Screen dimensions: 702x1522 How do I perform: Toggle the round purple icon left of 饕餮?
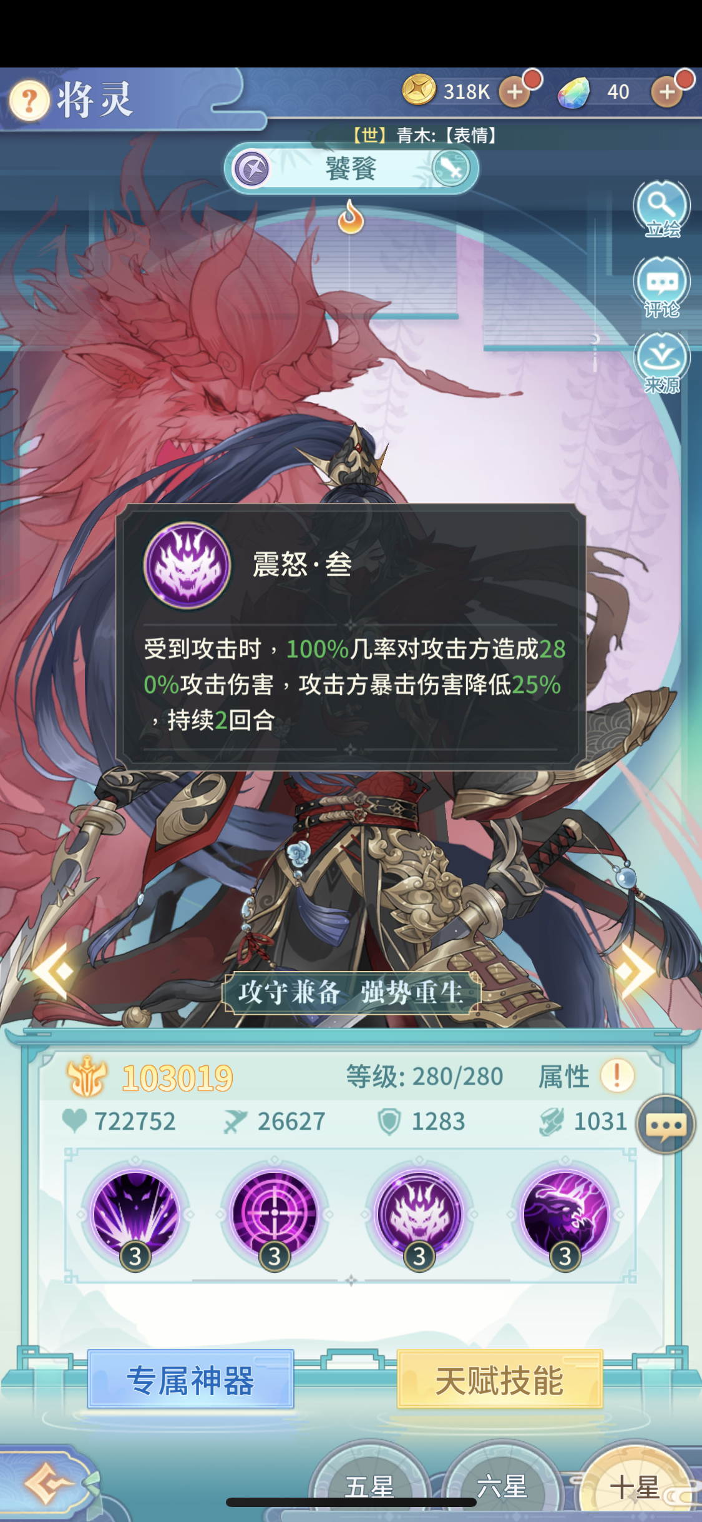251,169
